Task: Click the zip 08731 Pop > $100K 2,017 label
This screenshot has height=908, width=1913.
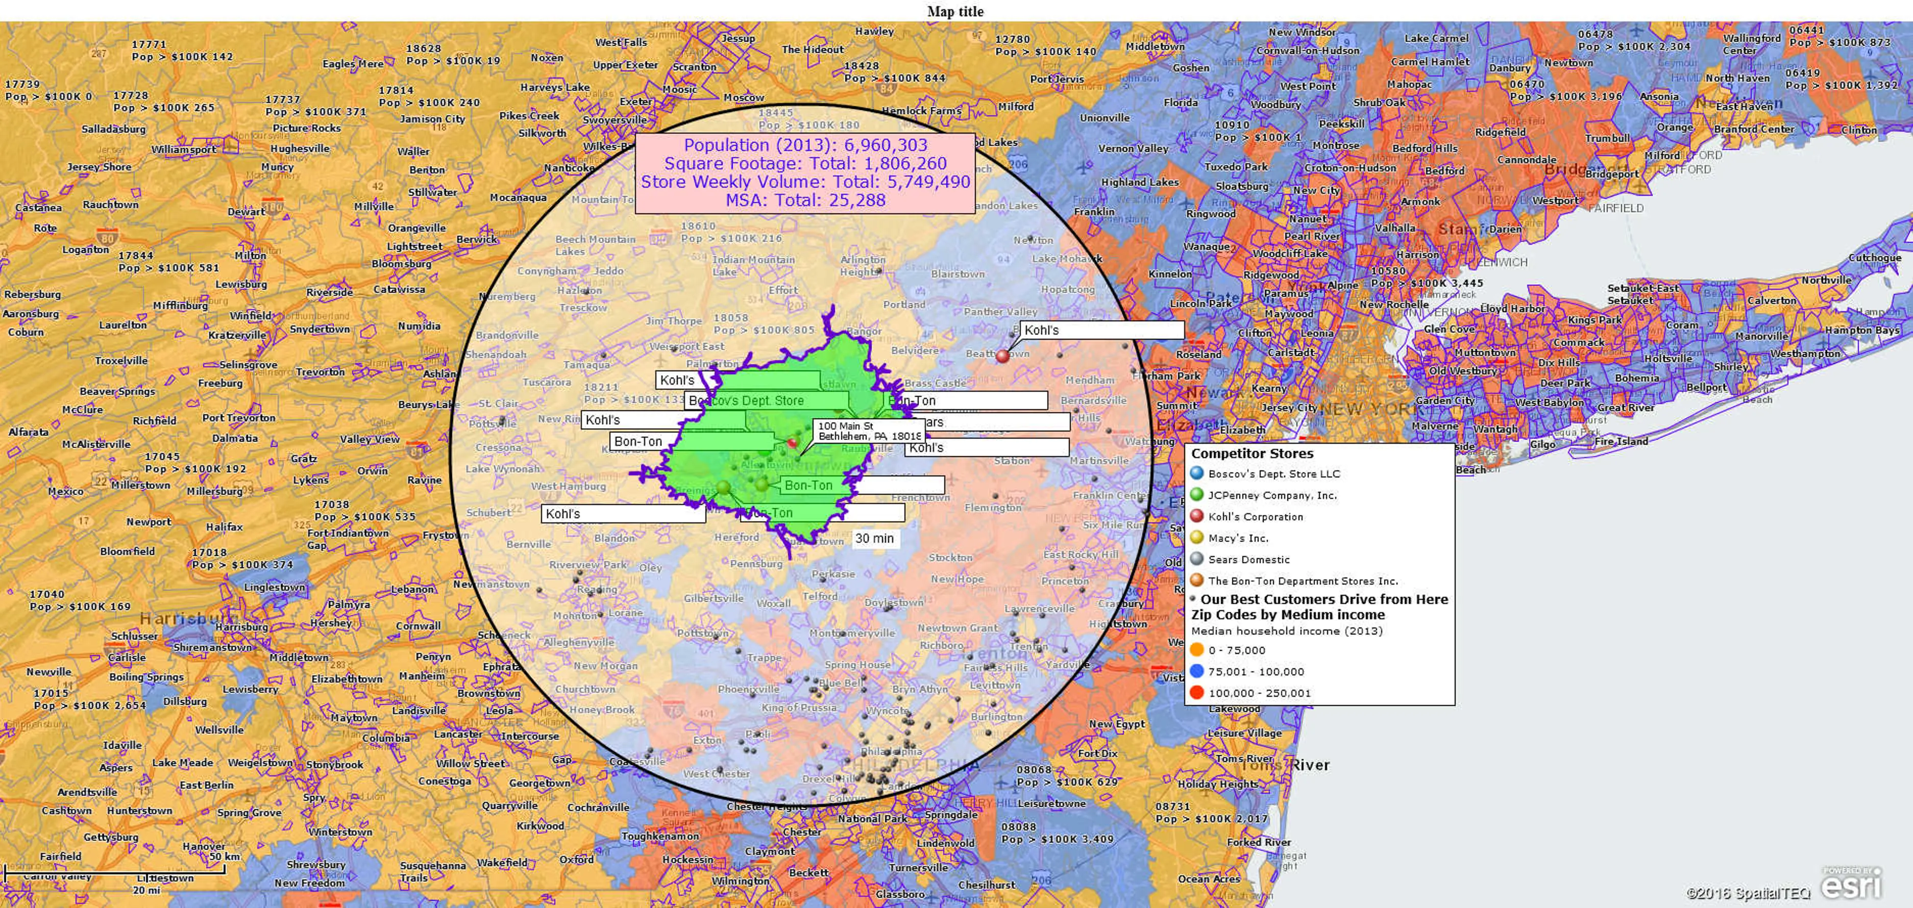Action: click(x=1211, y=812)
